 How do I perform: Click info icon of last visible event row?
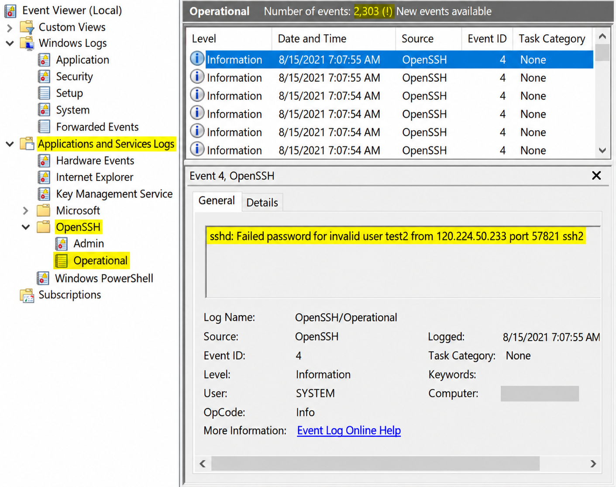click(197, 149)
